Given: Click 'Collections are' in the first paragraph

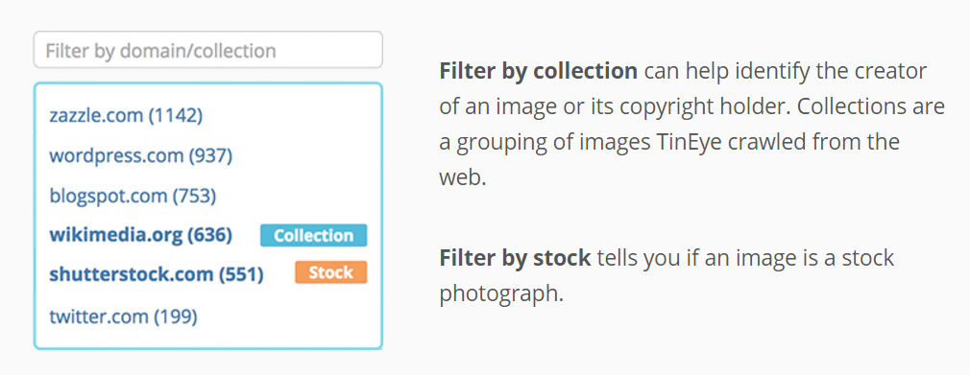Looking at the screenshot, I should tap(871, 106).
